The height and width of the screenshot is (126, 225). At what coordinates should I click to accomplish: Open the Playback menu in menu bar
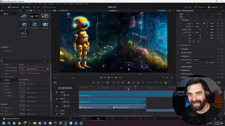pos(51,4)
